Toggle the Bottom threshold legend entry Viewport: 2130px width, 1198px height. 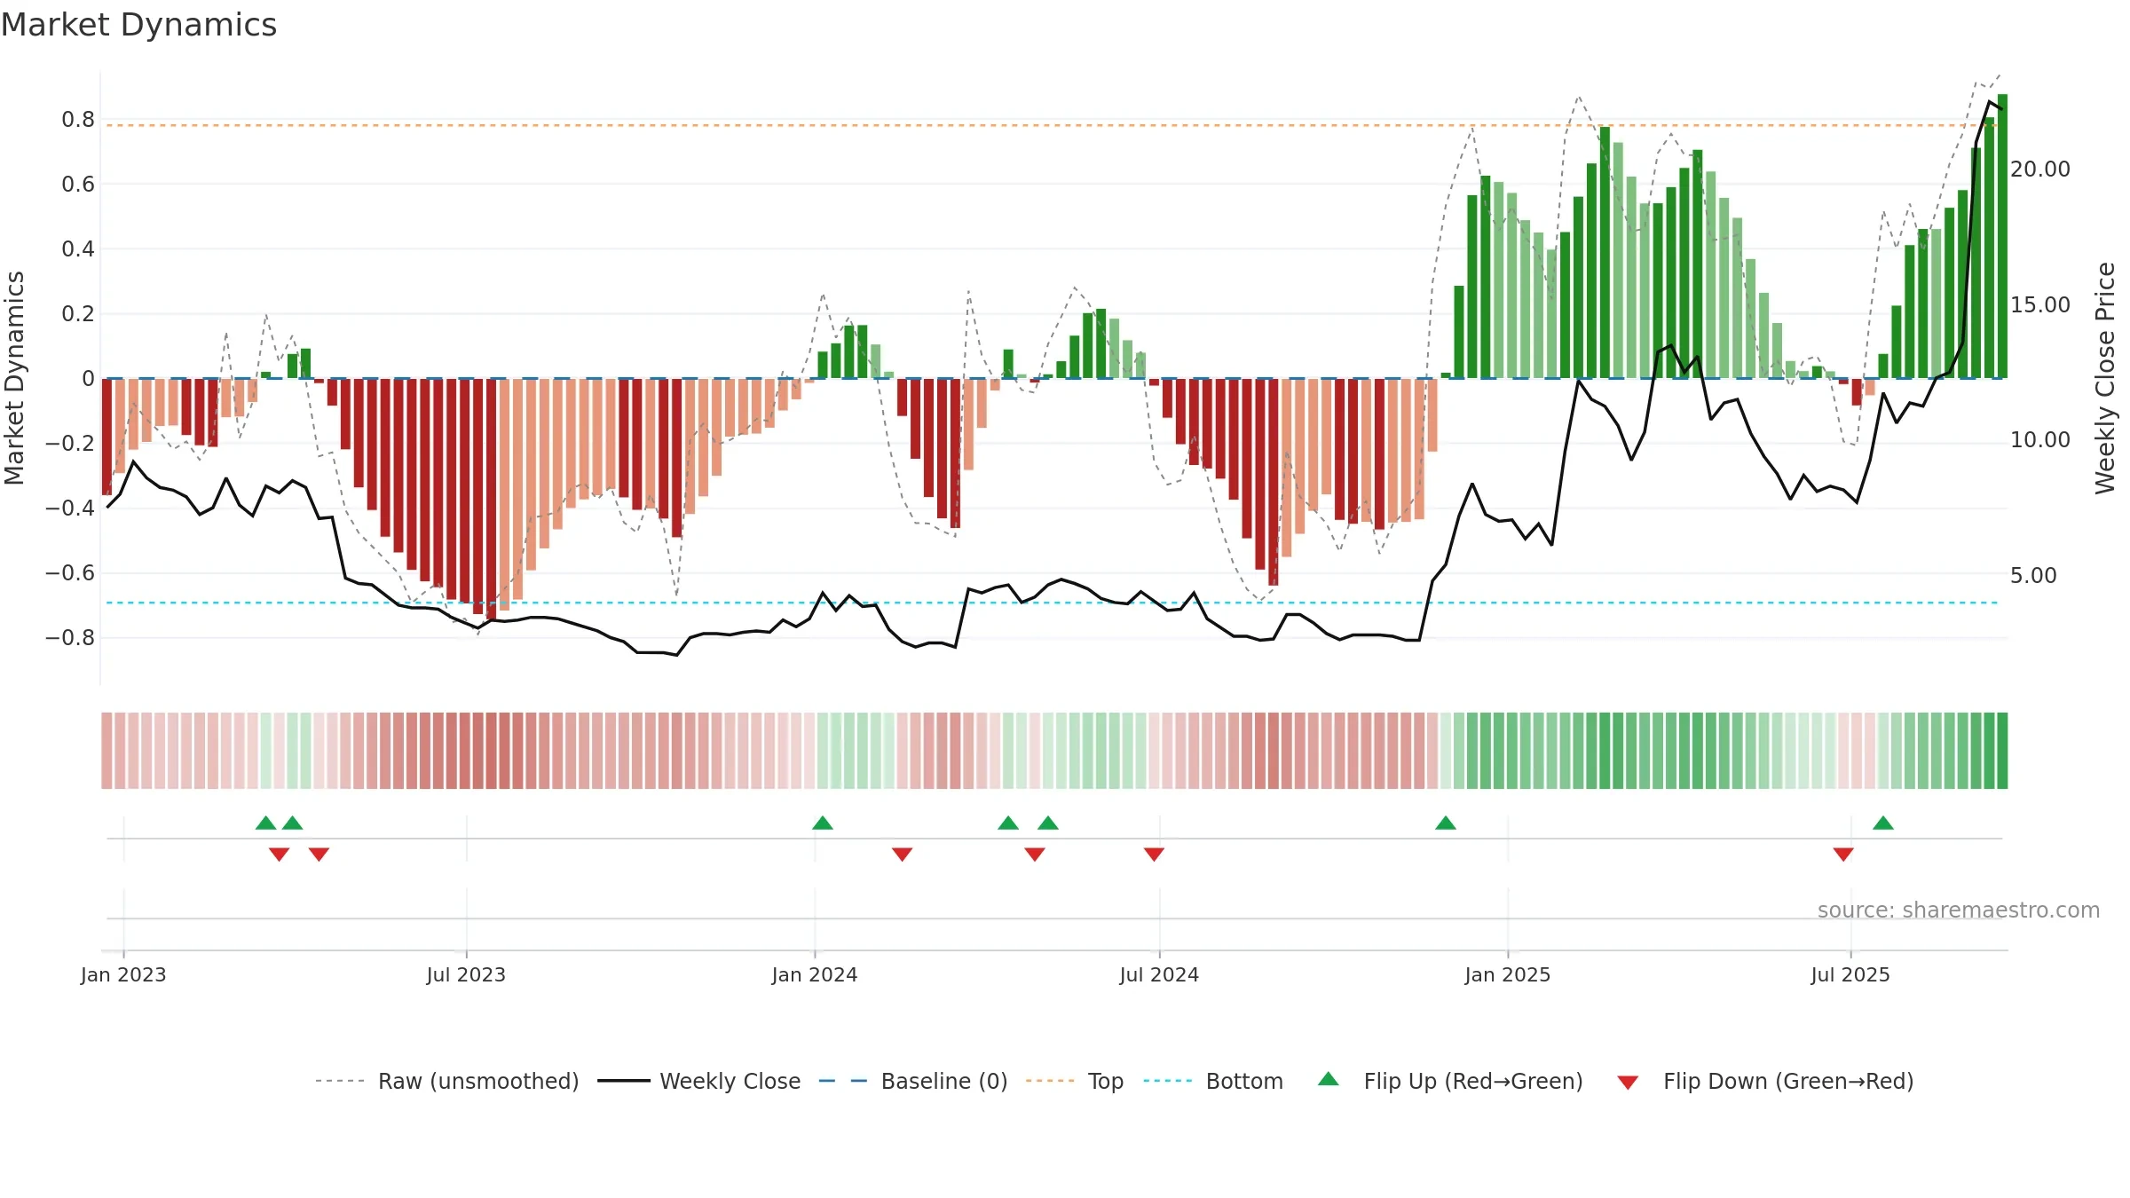[1244, 1081]
